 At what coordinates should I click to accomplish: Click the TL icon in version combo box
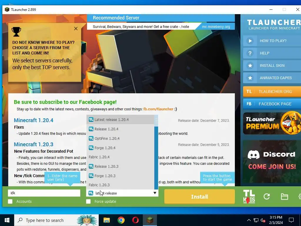tap(91, 193)
